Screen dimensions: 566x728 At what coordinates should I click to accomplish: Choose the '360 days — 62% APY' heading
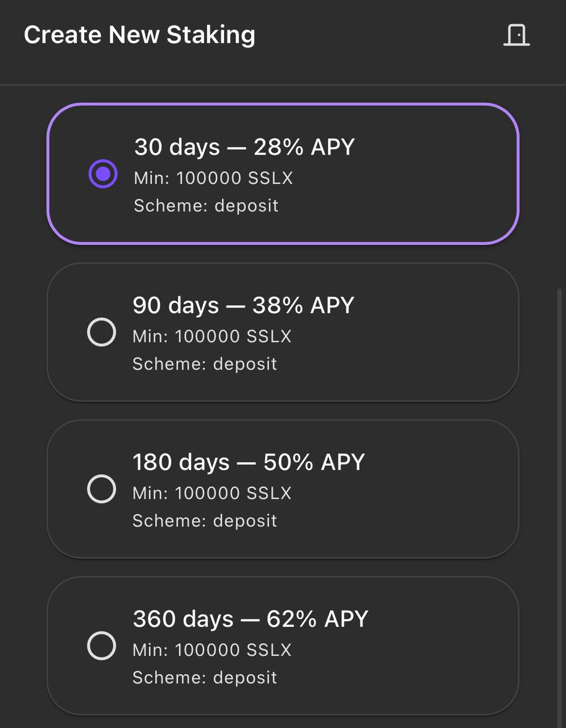point(251,619)
